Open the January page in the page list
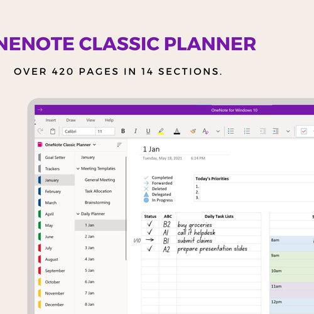The image size is (314, 314). coord(100,157)
